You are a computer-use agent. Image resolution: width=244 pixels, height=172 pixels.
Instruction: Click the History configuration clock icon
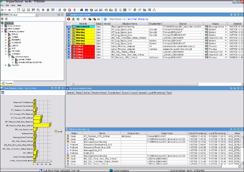click(x=33, y=10)
